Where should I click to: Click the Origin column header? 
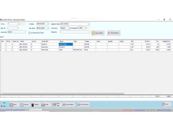tap(124, 41)
